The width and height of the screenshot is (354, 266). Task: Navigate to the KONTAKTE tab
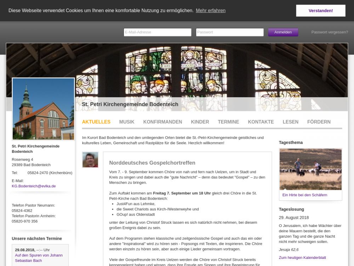click(x=261, y=122)
